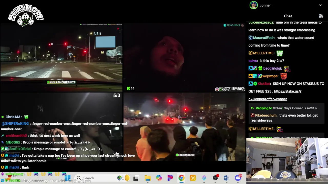Click the badgiirlgigi username in chat
Viewport: 328px width, 184px height.
pos(272,68)
